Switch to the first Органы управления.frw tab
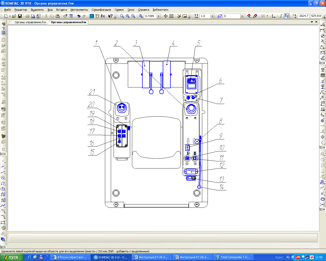Viewport: 326px width, 261px height. (30, 22)
